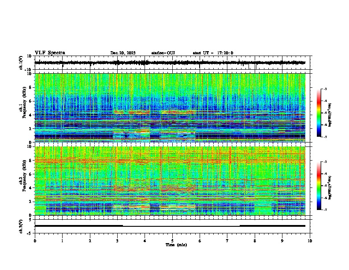Viewport: 349px width, 270px height.
Task: Click the ch.2 color bar legend label
Action: 330,187
